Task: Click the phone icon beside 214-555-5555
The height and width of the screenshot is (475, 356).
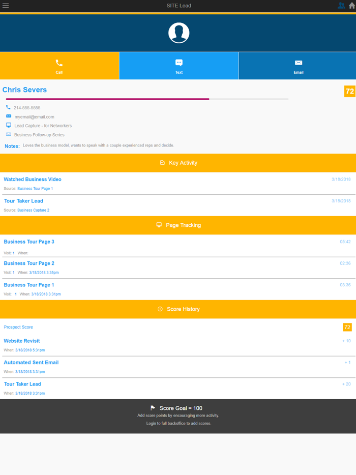Action: tap(8, 107)
